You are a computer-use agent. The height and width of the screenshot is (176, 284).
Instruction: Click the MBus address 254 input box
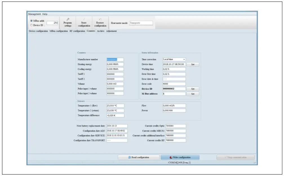pyautogui.click(x=52, y=23)
